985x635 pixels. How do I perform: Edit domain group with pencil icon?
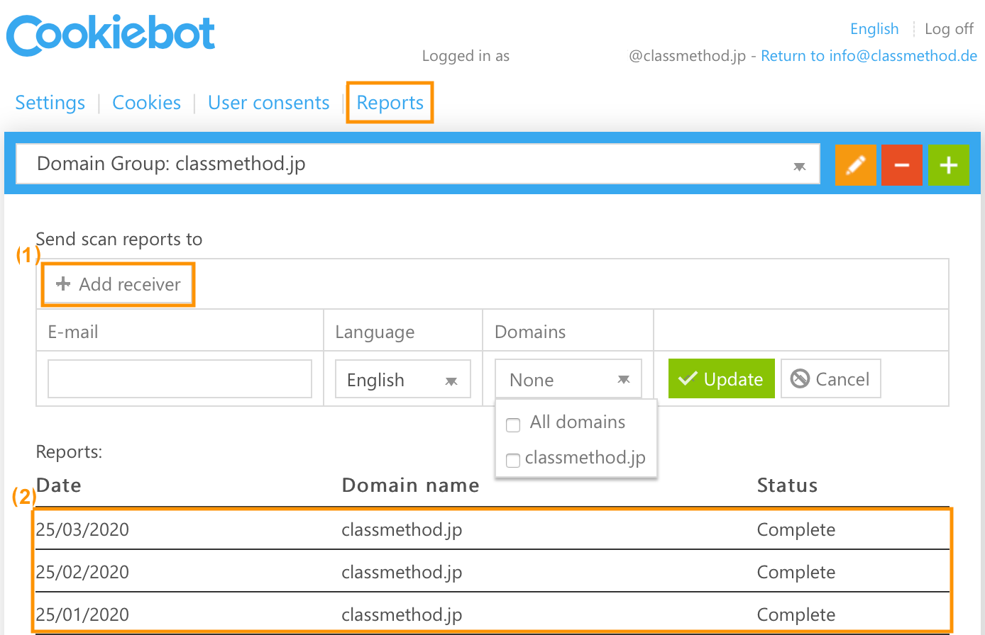pos(856,164)
